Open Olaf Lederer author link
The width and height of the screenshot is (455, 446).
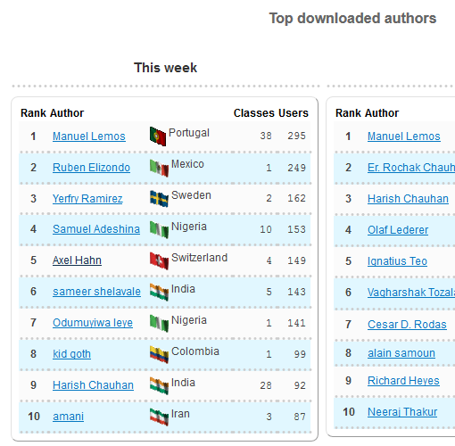click(x=398, y=230)
